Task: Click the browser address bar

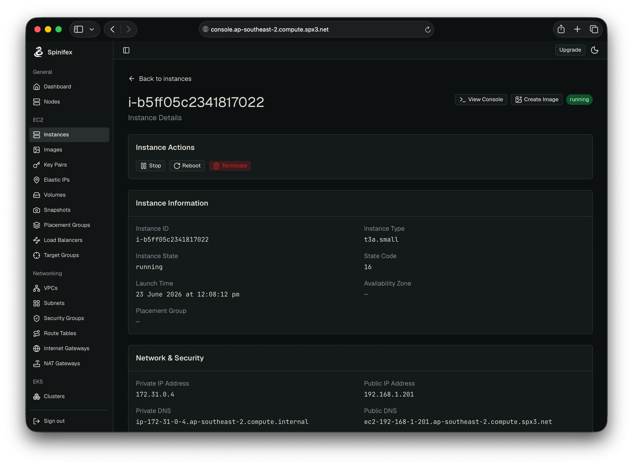Action: [316, 29]
